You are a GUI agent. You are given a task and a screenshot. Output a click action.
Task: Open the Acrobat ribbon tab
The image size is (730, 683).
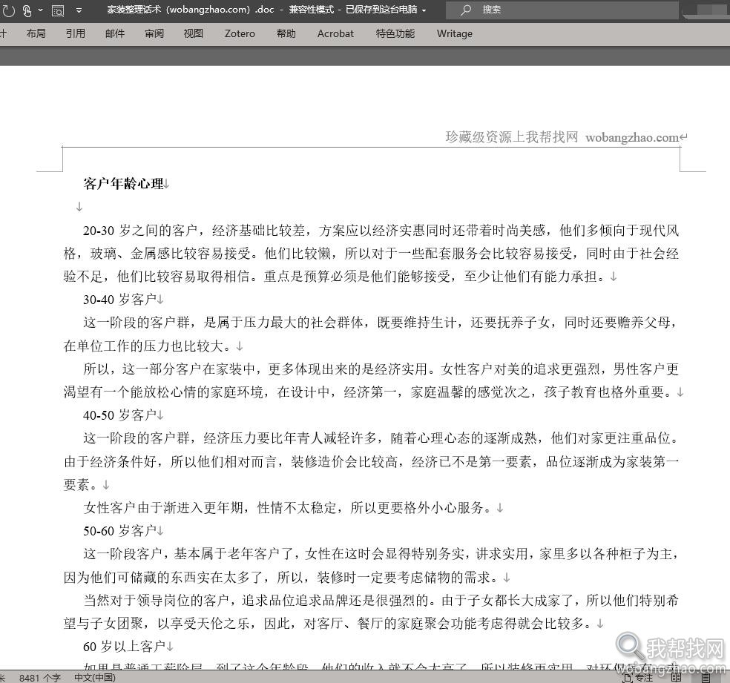click(335, 33)
